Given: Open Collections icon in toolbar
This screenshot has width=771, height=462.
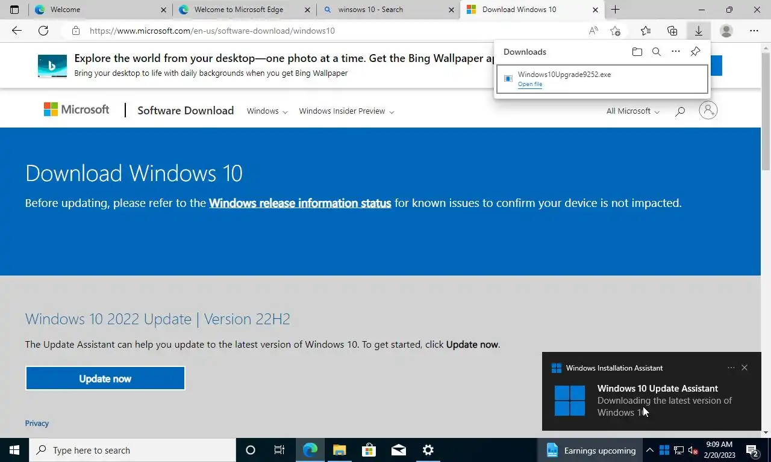Looking at the screenshot, I should 672,31.
